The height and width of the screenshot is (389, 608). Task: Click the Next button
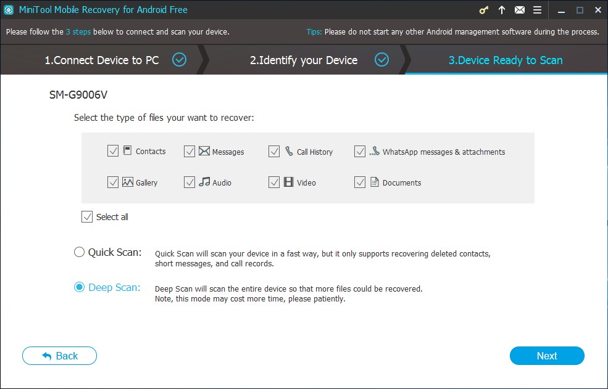[547, 356]
